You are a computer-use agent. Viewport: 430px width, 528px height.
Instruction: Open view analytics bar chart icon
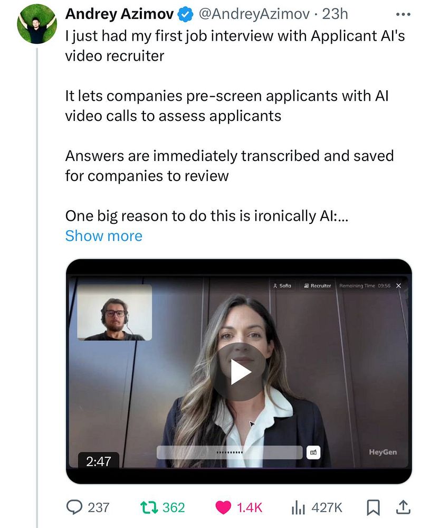[299, 507]
